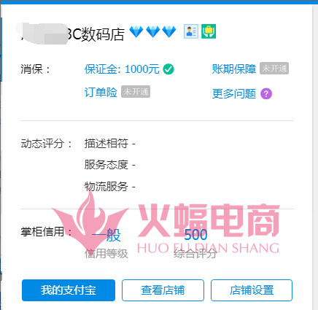The height and width of the screenshot is (310, 318).
Task: Open the 更多问题 link
Action: [234, 93]
